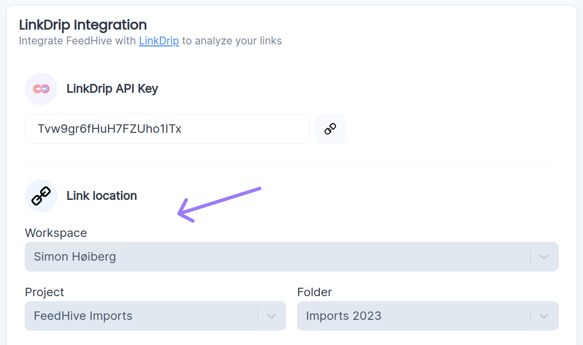Click the Project field label

click(45, 292)
